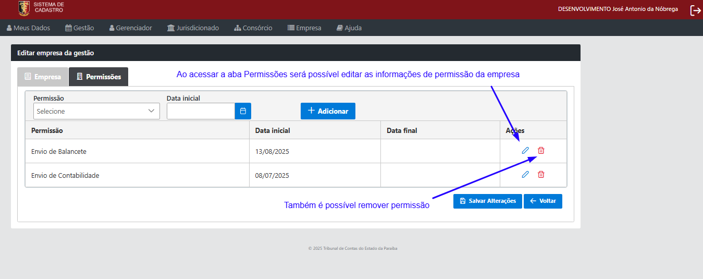
Task: Open the Empresa menu in navbar
Action: tap(304, 28)
